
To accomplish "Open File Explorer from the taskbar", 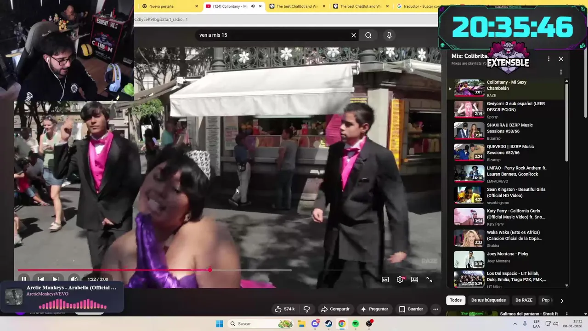I will 301,324.
